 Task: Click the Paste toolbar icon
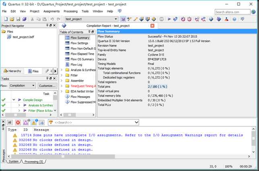pos(45,19)
